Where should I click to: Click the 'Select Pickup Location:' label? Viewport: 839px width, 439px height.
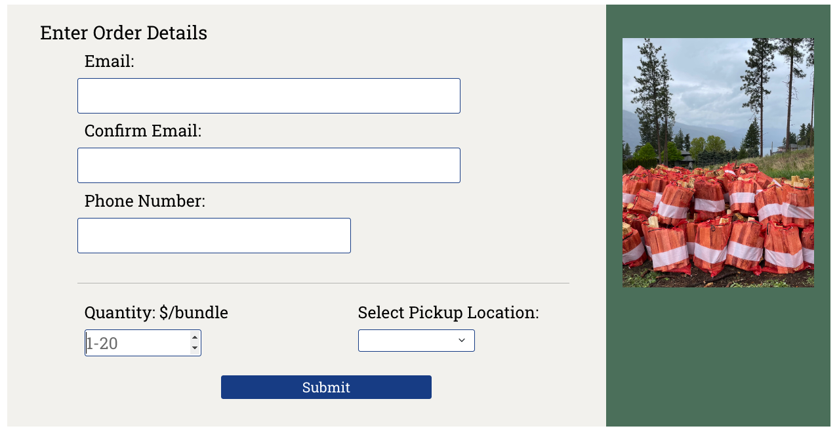coord(449,313)
